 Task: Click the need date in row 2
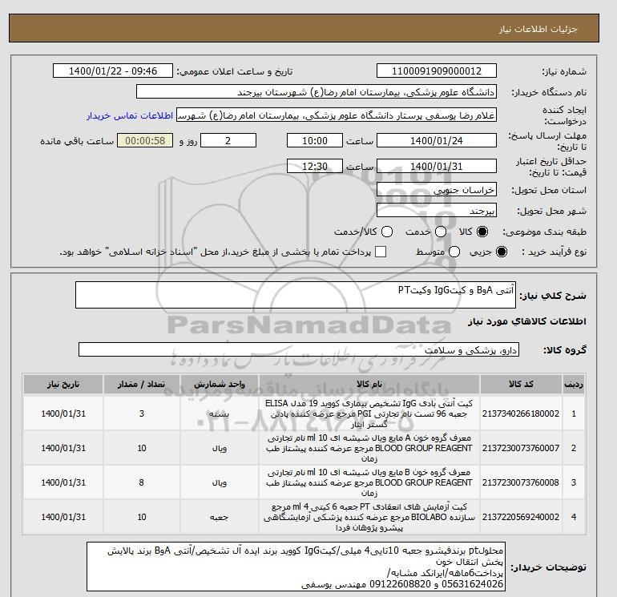(63, 448)
